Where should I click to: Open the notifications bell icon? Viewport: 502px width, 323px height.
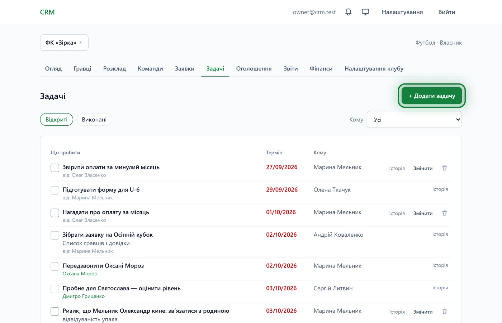[x=348, y=12]
